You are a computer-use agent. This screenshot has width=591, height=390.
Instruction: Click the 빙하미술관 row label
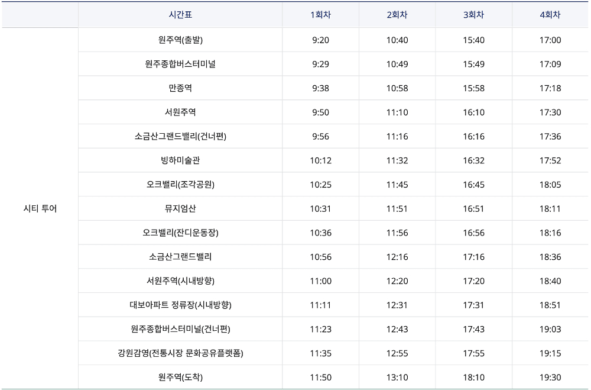click(181, 160)
